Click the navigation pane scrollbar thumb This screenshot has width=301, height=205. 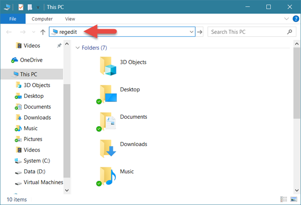[x=67, y=131]
